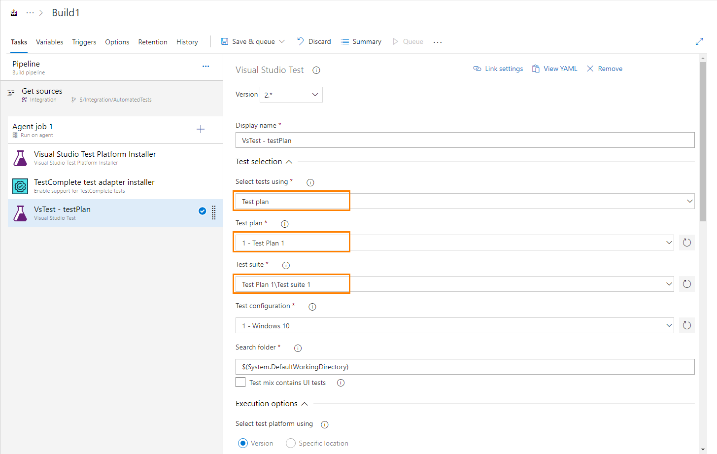This screenshot has height=454, width=717.
Task: Expand the editor to full screen
Action: coord(699,41)
